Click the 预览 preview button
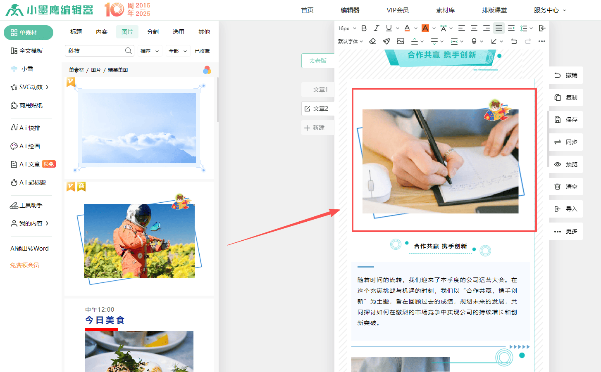Screen dimensions: 601x372 point(566,164)
